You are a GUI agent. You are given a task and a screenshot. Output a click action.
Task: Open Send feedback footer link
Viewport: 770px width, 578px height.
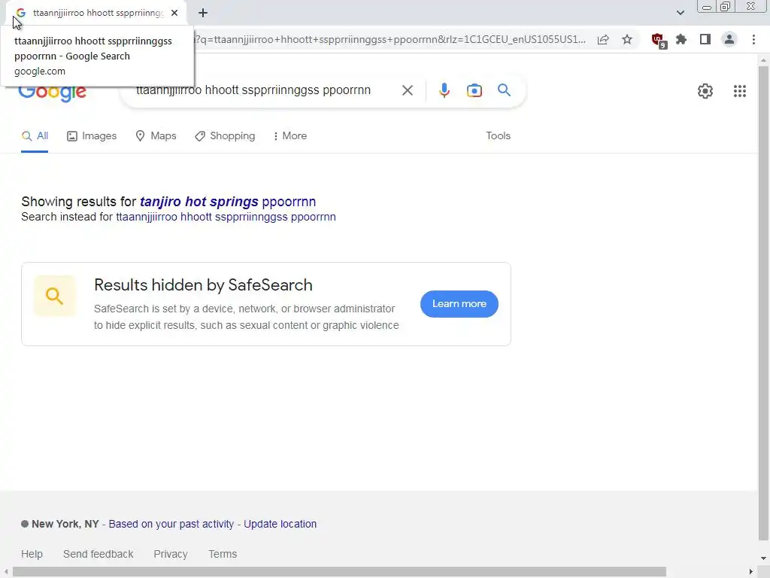(99, 554)
